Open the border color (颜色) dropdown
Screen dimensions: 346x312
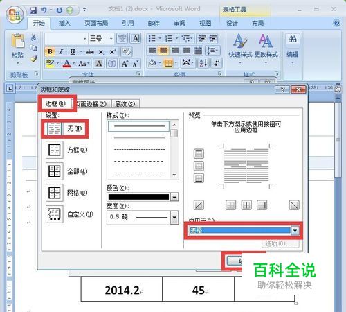click(x=174, y=197)
